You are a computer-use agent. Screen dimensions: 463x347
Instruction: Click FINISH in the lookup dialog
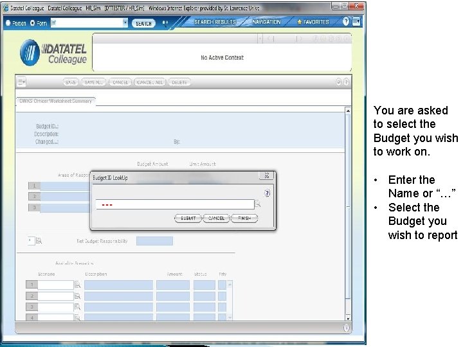tap(244, 218)
